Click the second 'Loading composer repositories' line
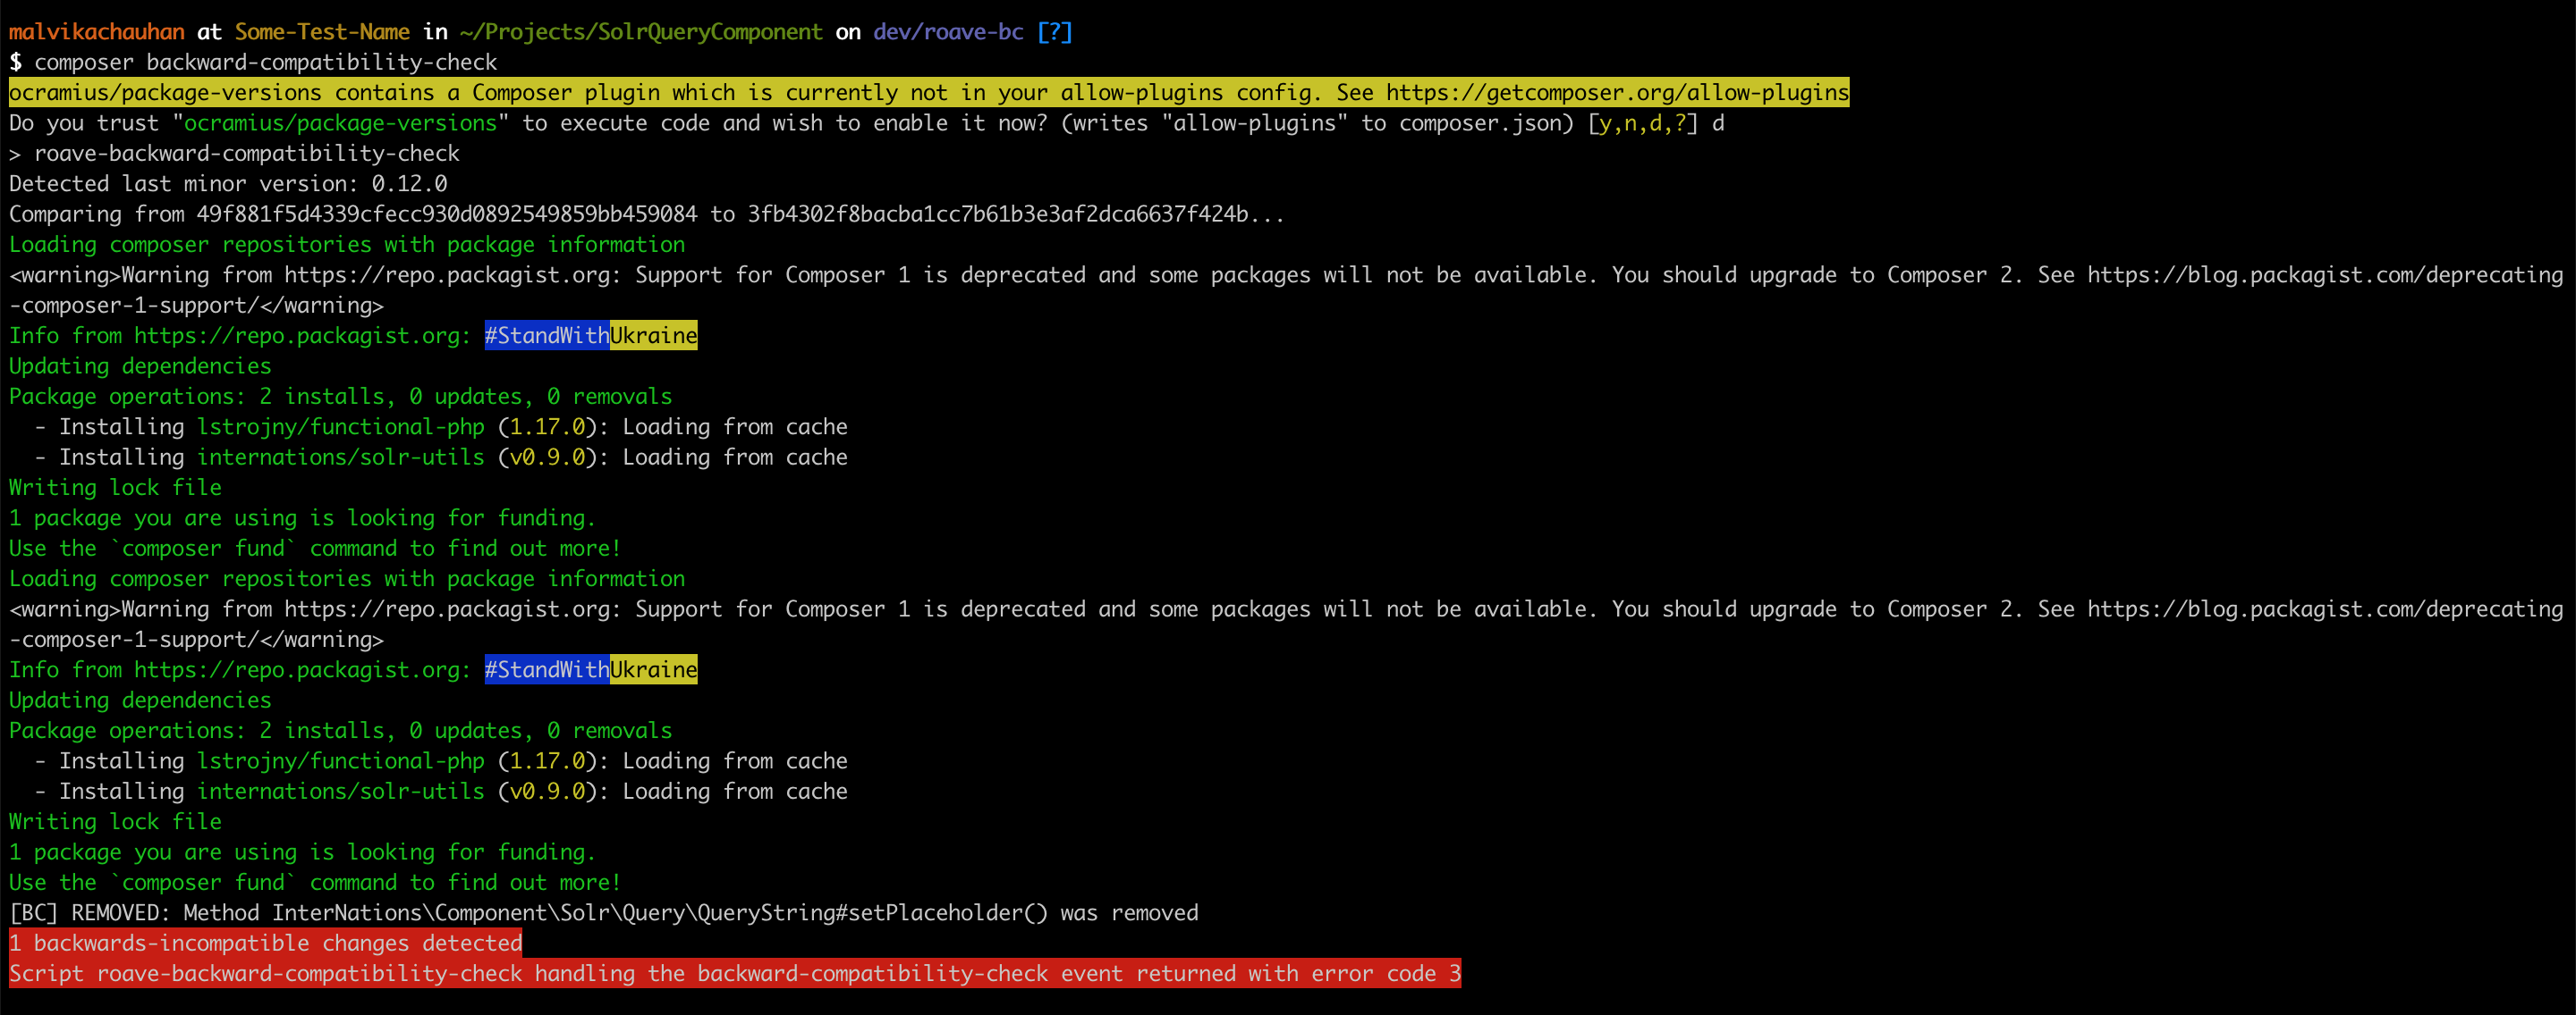 (x=347, y=578)
